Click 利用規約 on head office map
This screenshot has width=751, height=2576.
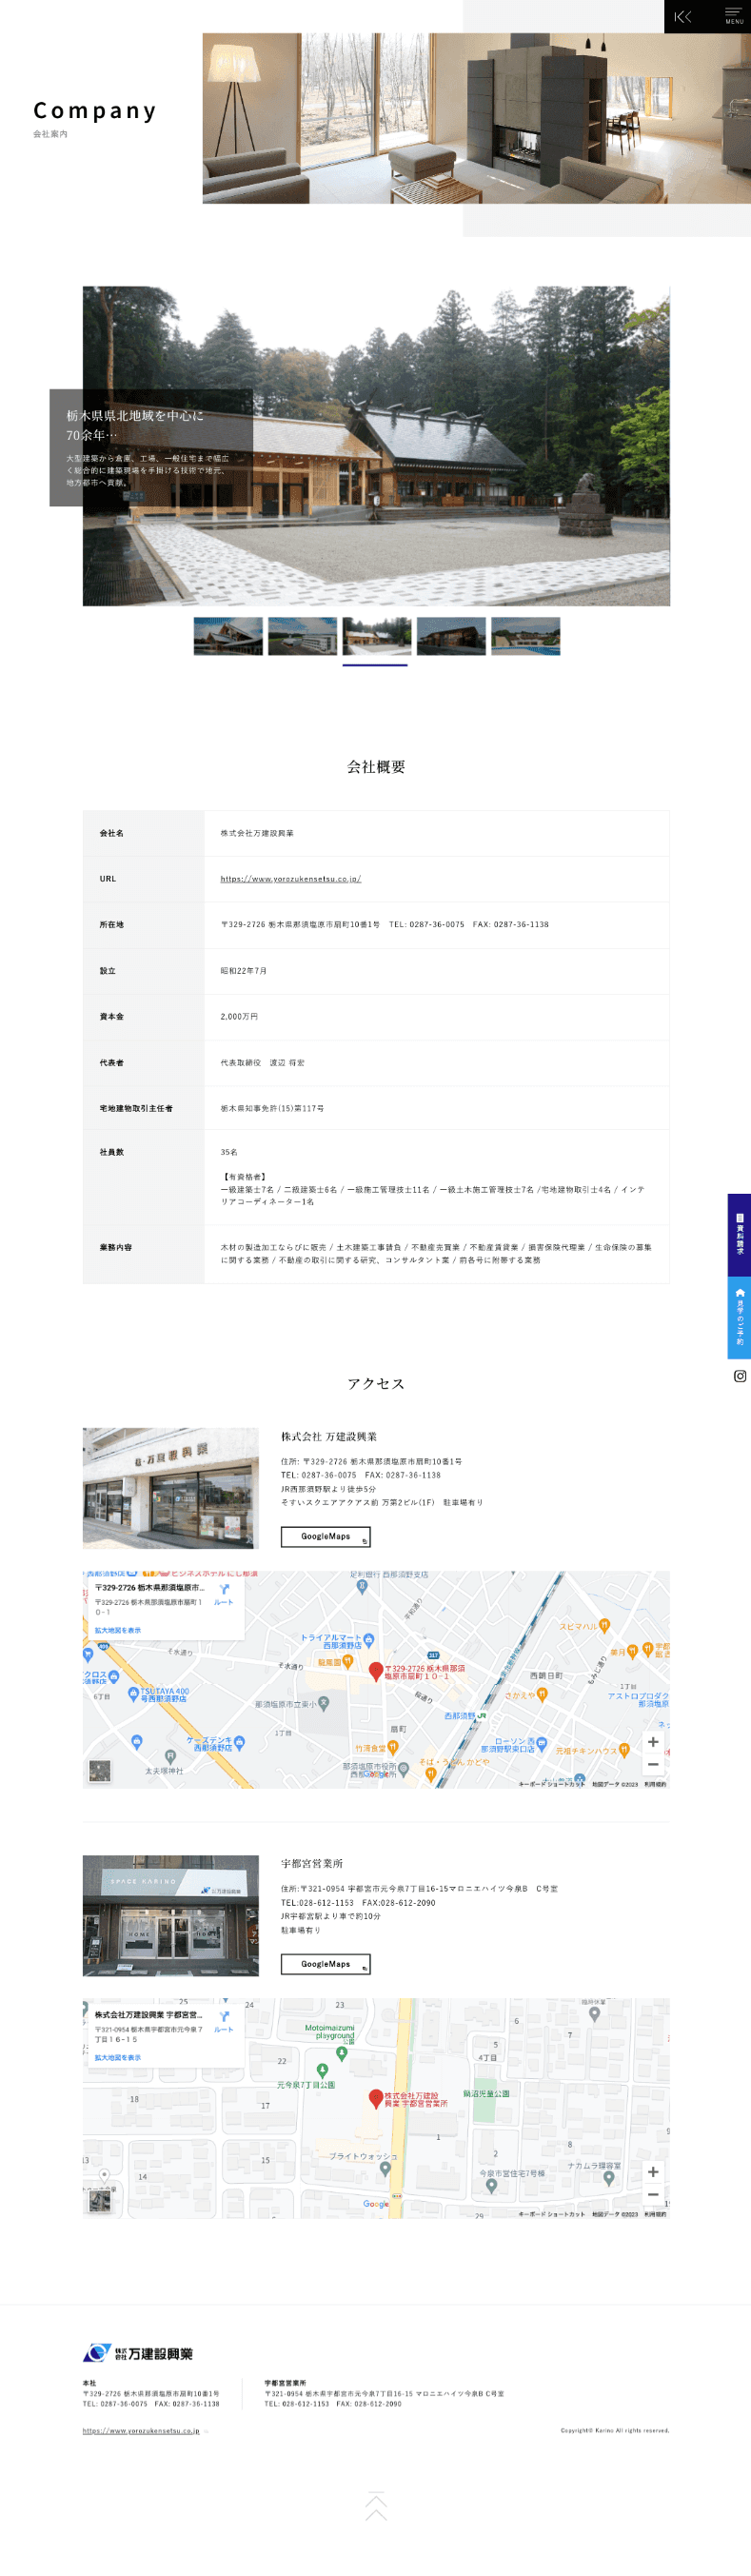[x=655, y=1783]
